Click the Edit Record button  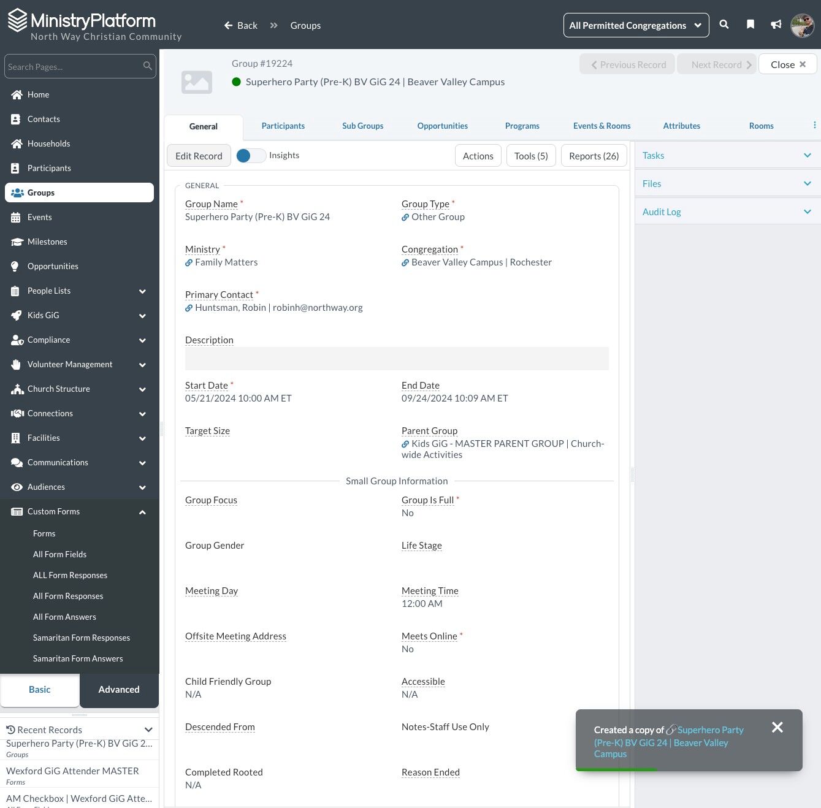(x=199, y=156)
